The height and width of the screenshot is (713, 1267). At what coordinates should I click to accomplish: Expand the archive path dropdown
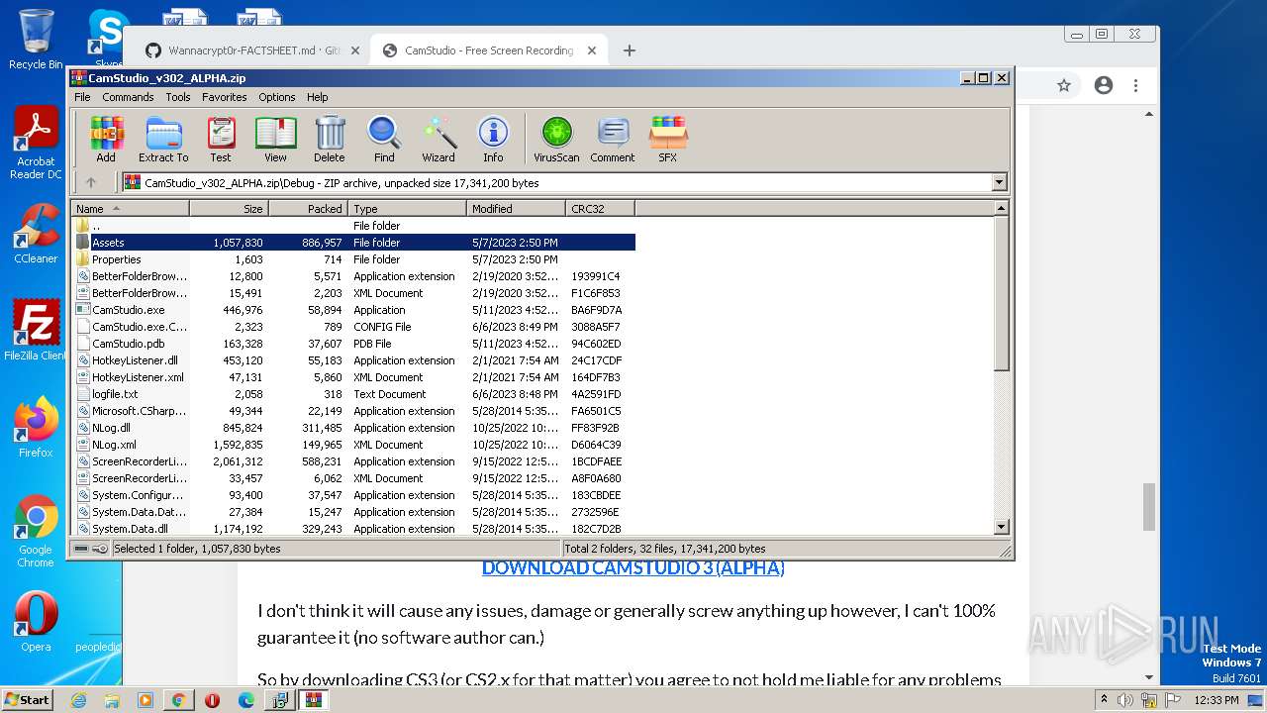click(999, 182)
